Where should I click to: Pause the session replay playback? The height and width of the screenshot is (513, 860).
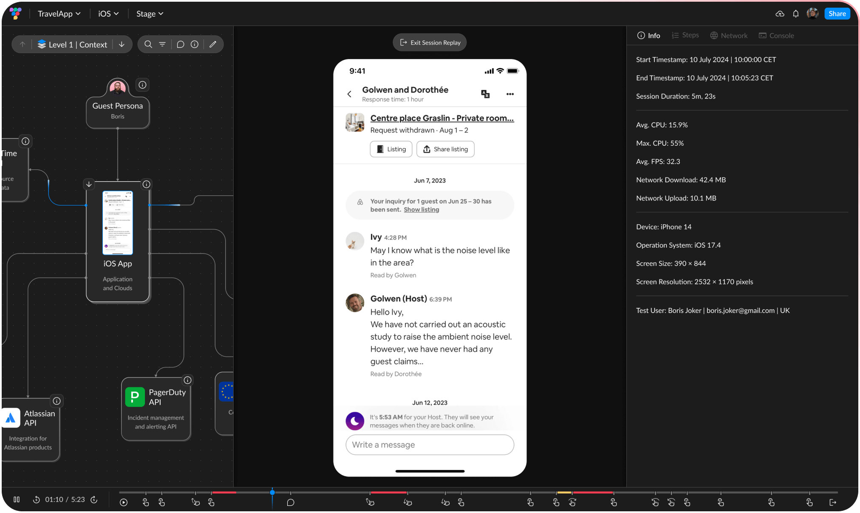tap(17, 499)
